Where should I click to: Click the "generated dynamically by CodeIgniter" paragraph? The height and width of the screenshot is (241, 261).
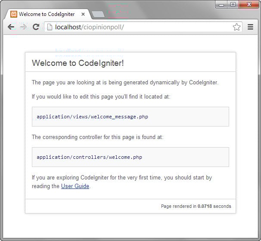point(125,82)
